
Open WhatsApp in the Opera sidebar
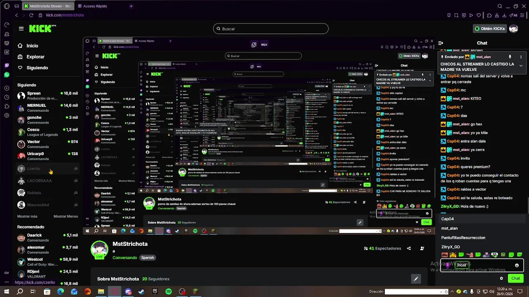[x=7, y=75]
